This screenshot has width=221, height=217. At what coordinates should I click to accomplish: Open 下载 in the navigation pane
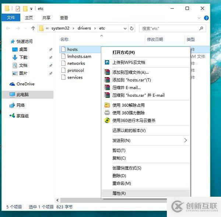click(x=20, y=57)
